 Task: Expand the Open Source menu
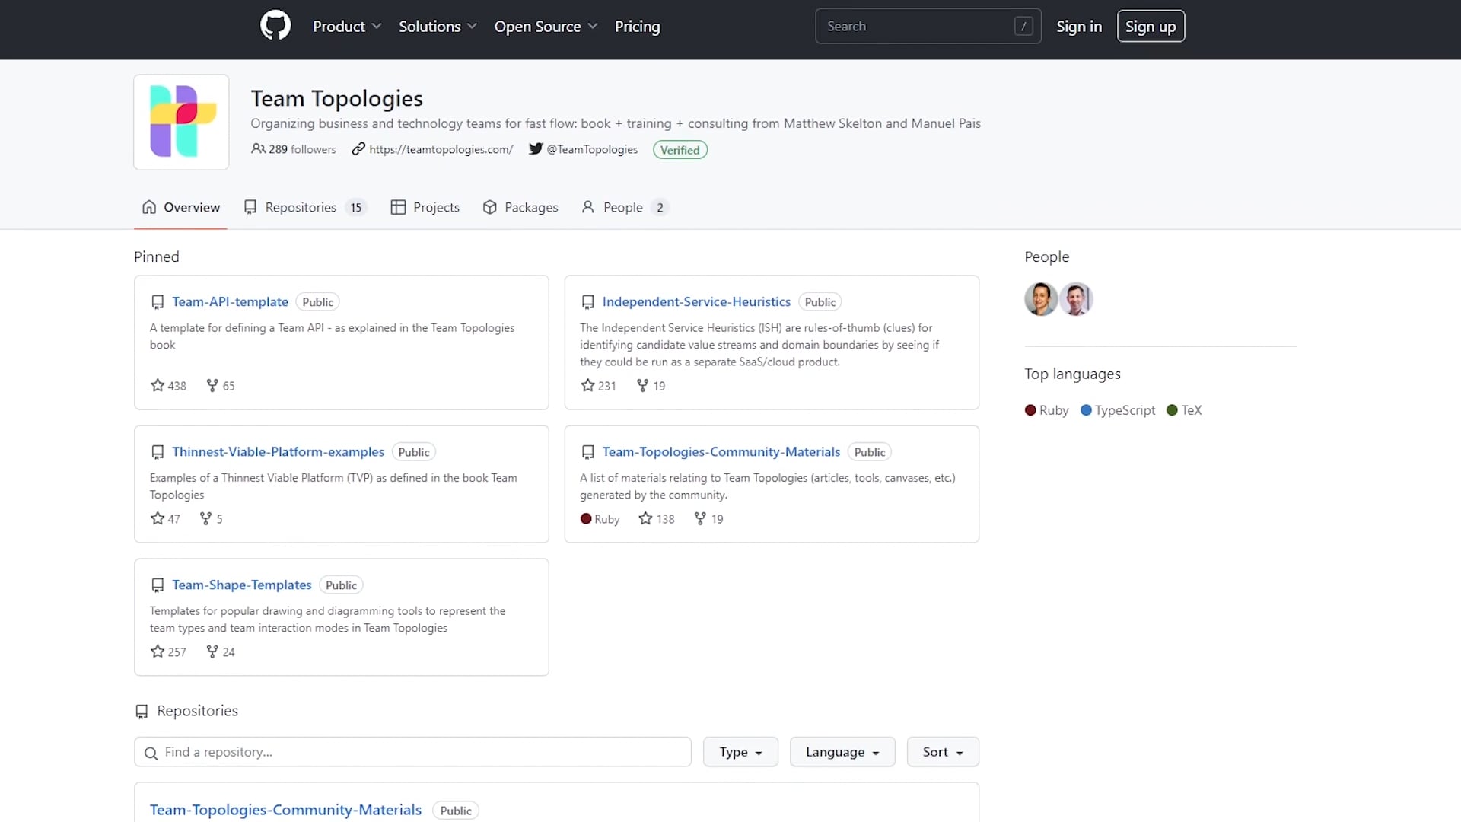point(546,27)
